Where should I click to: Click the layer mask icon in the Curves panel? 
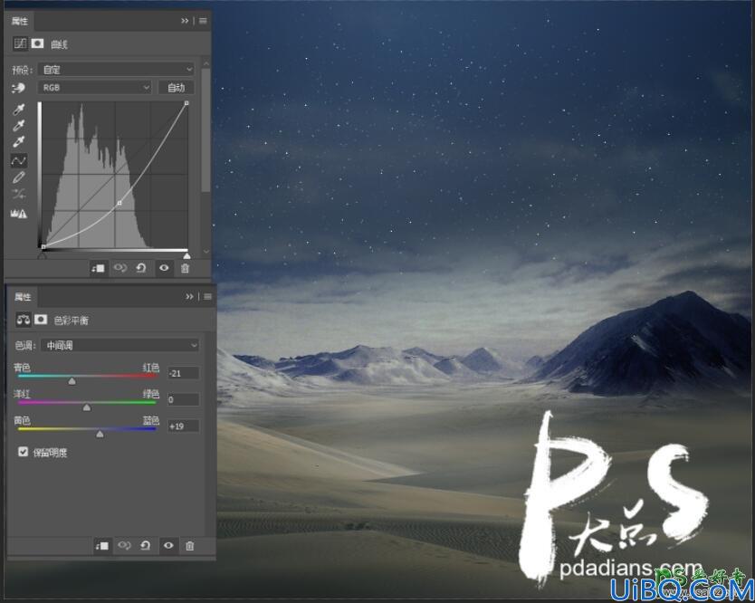click(x=37, y=43)
